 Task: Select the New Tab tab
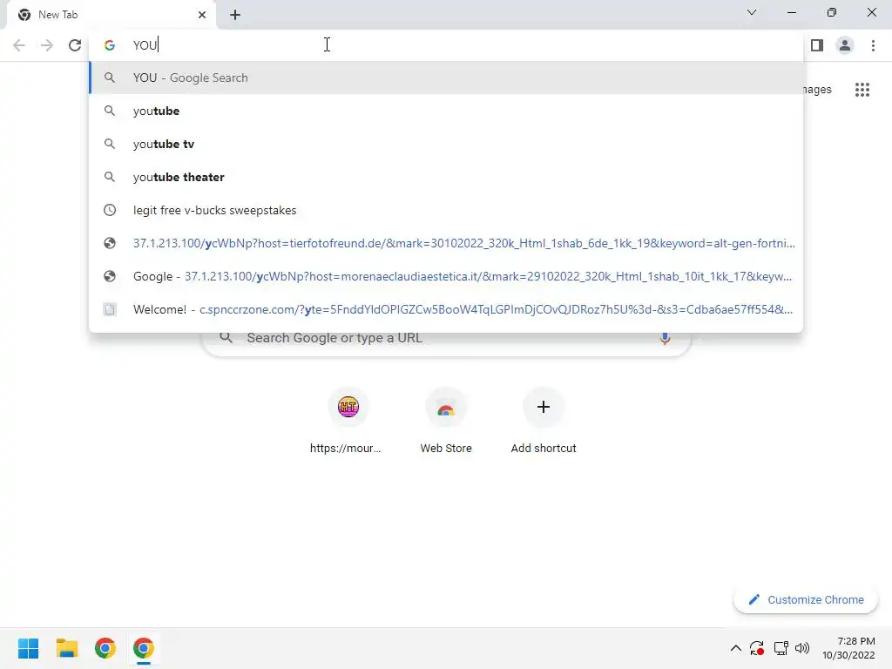click(111, 15)
